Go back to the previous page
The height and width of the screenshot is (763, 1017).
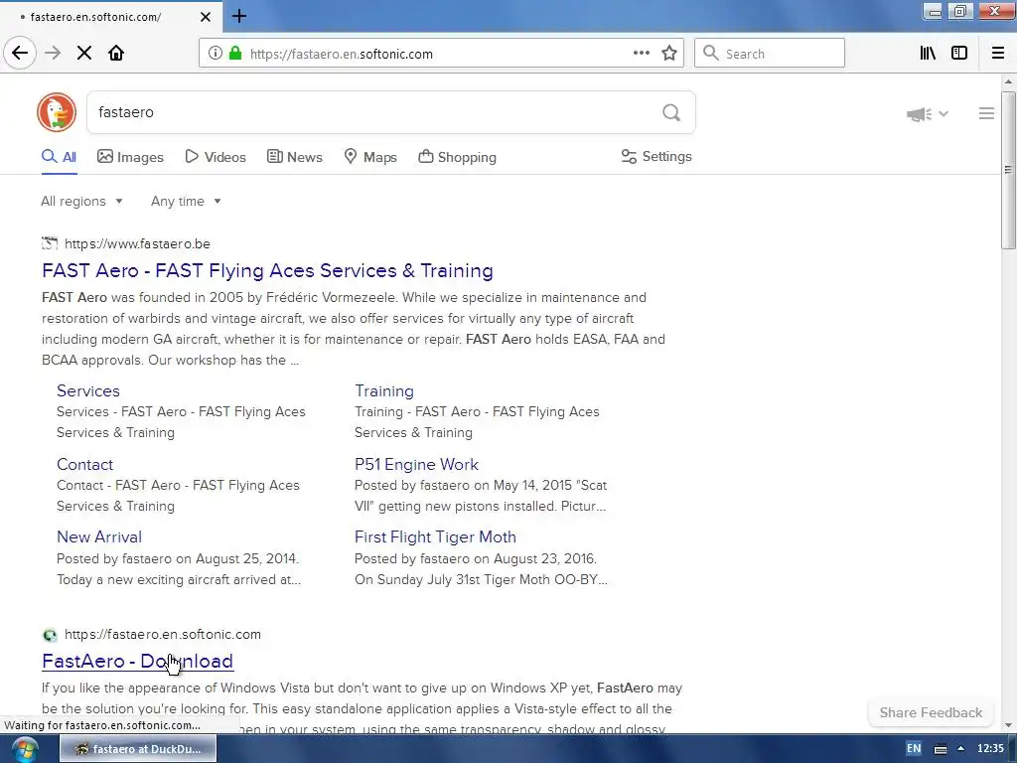tap(20, 53)
